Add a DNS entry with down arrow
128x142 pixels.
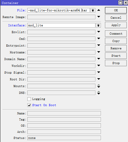(99, 94)
